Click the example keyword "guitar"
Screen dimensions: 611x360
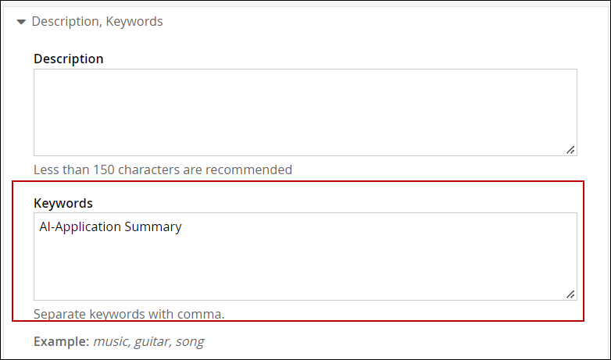click(x=152, y=341)
